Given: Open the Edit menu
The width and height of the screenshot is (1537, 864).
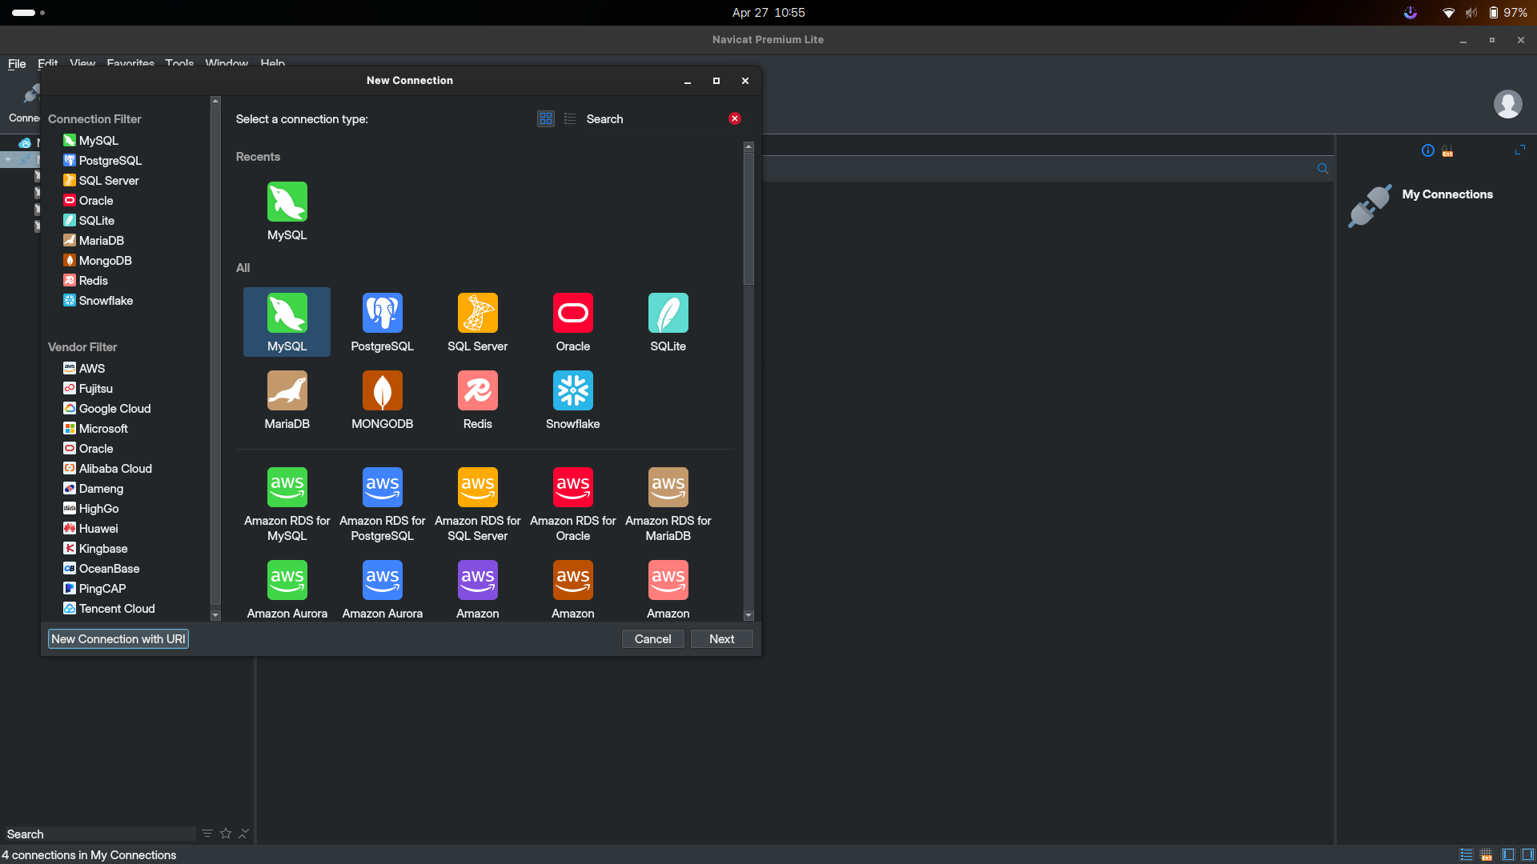Looking at the screenshot, I should [48, 63].
